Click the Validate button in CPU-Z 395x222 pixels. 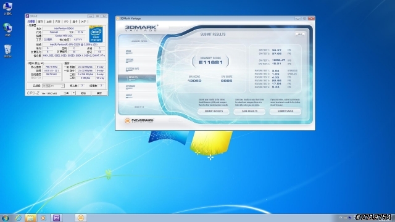(x=83, y=93)
